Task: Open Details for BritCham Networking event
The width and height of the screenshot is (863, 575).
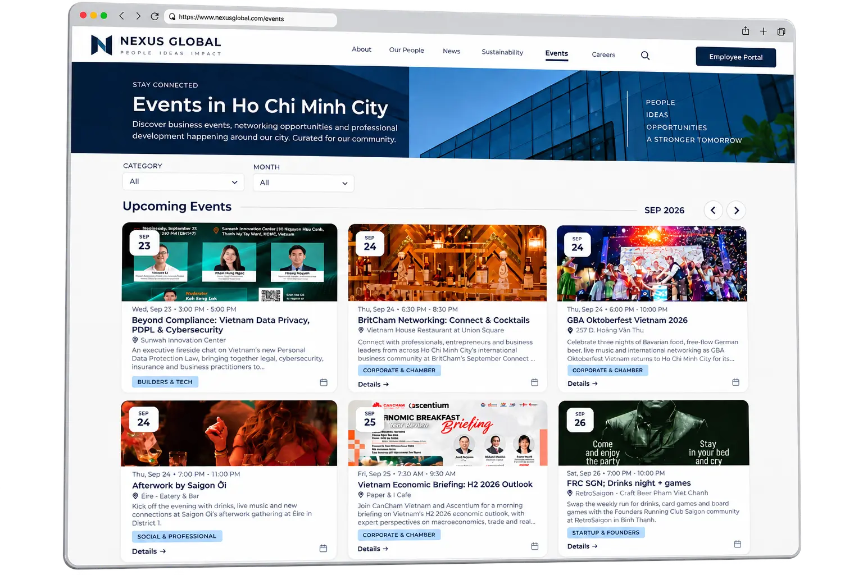Action: 373,385
